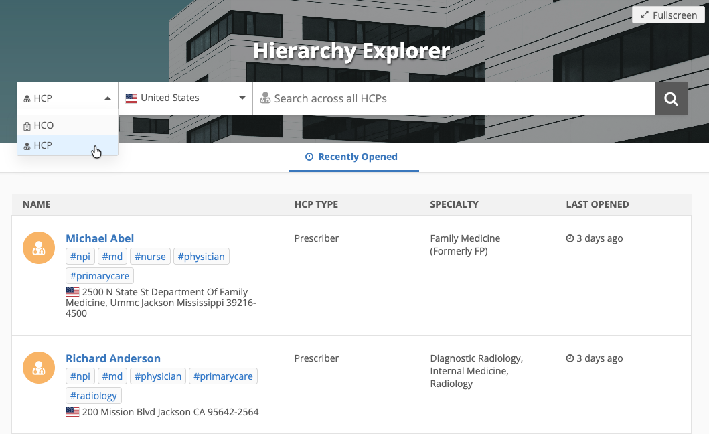Click Michael Abel's orange avatar icon
This screenshot has width=709, height=434.
tap(39, 248)
